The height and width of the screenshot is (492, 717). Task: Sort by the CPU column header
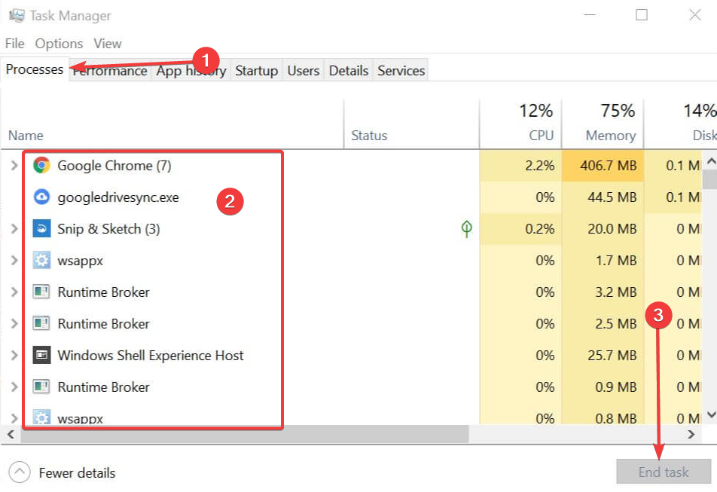coord(520,124)
